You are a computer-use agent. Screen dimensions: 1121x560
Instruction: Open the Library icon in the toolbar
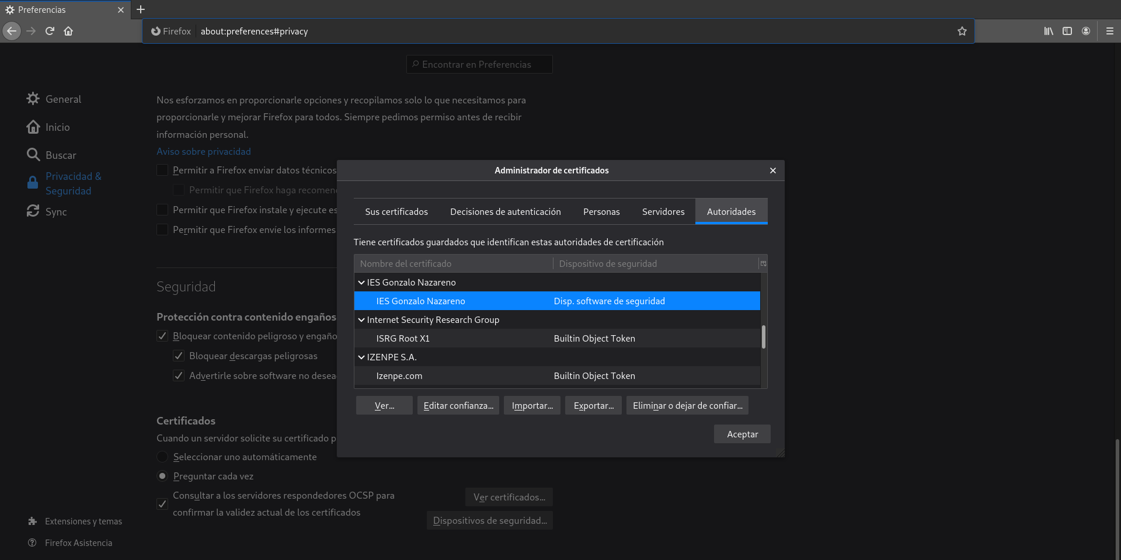coord(1049,31)
